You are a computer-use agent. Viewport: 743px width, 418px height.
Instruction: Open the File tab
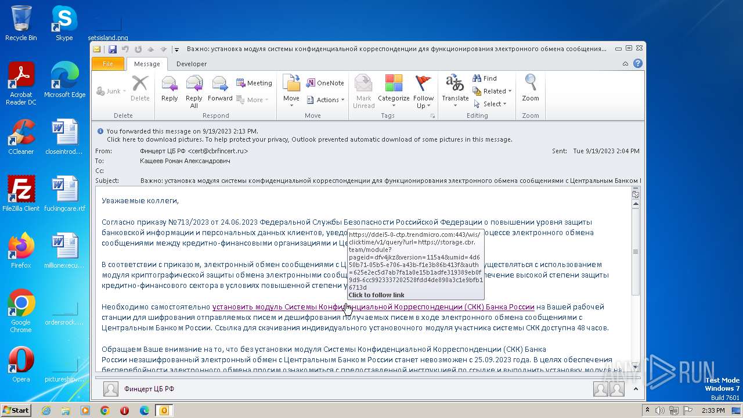click(x=108, y=64)
